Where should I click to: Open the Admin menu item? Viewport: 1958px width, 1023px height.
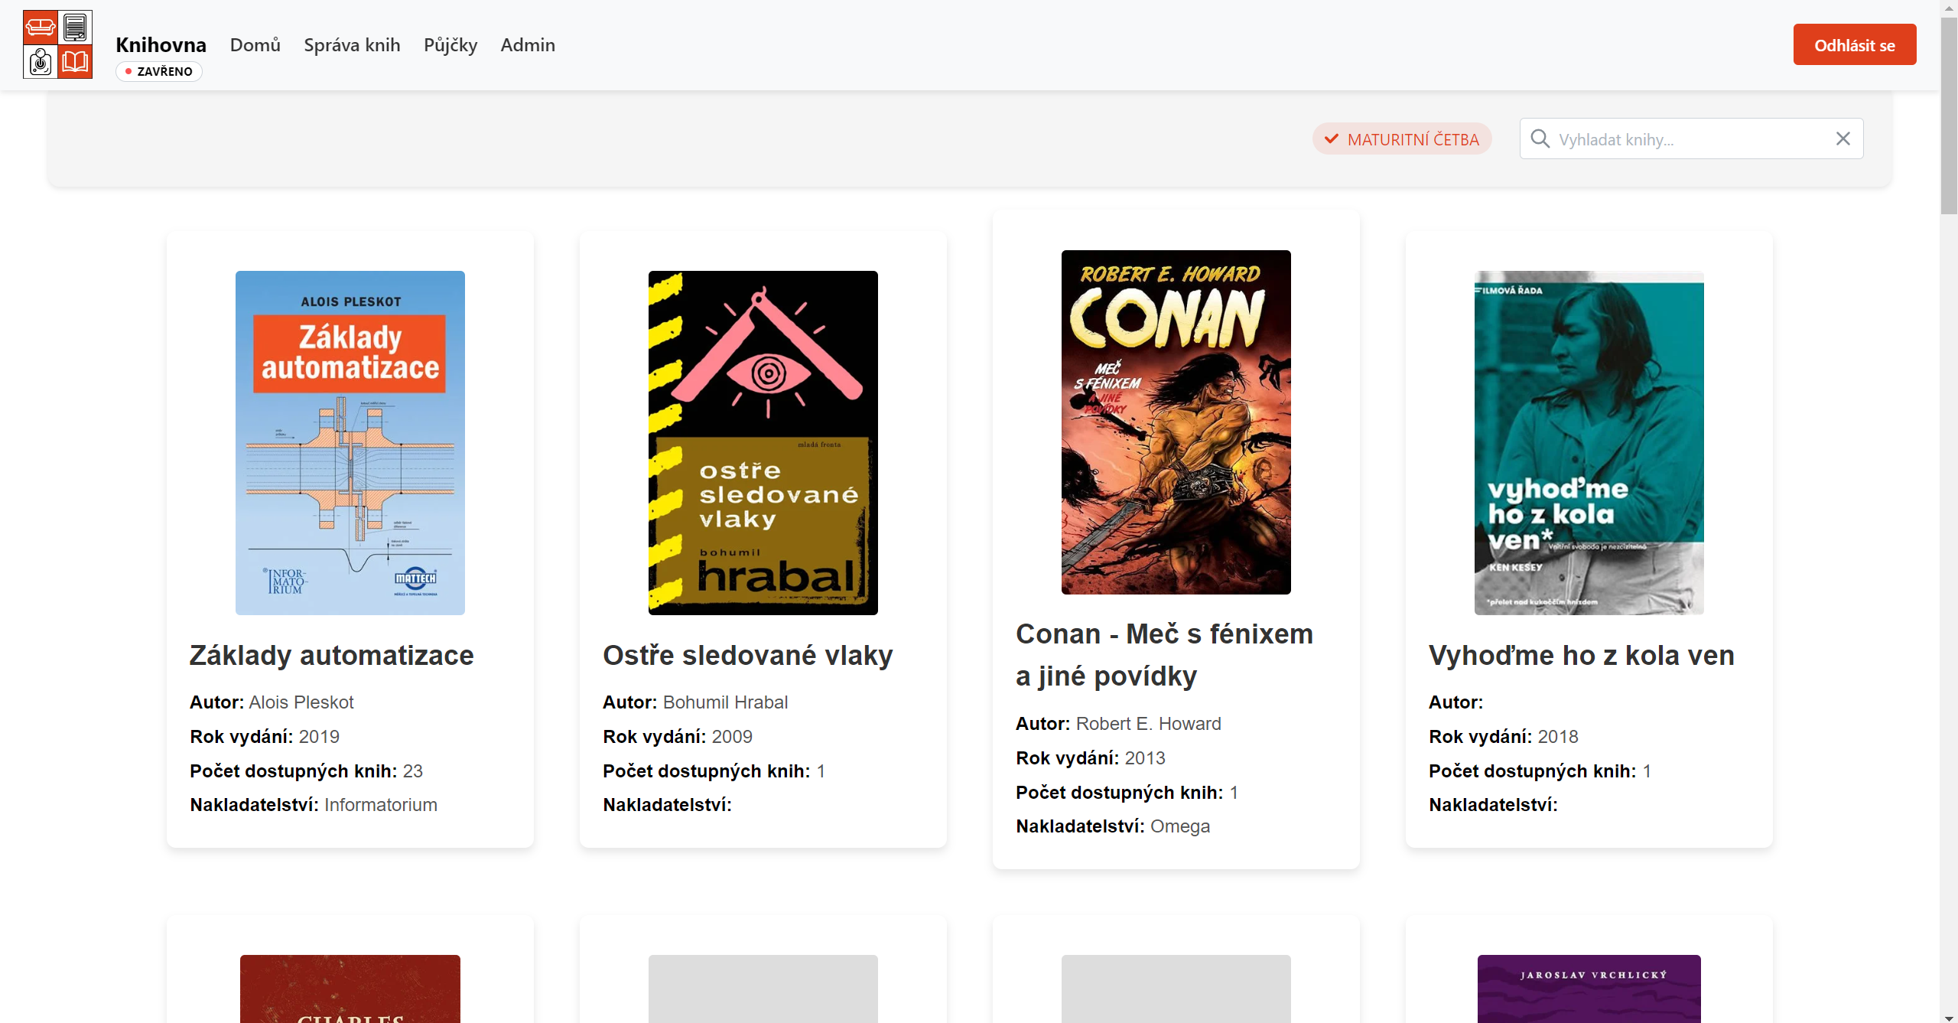click(528, 45)
